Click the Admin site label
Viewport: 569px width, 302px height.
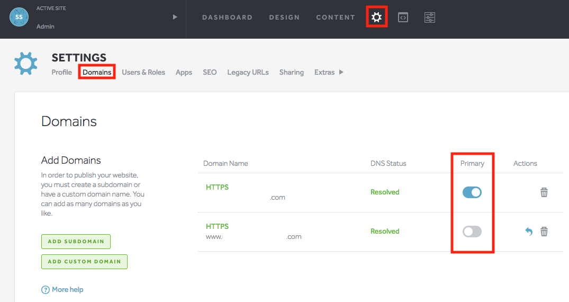pyautogui.click(x=46, y=26)
